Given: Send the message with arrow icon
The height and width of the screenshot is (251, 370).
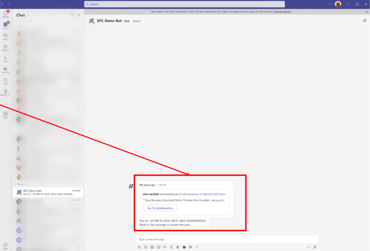Looking at the screenshot, I should 315,247.
